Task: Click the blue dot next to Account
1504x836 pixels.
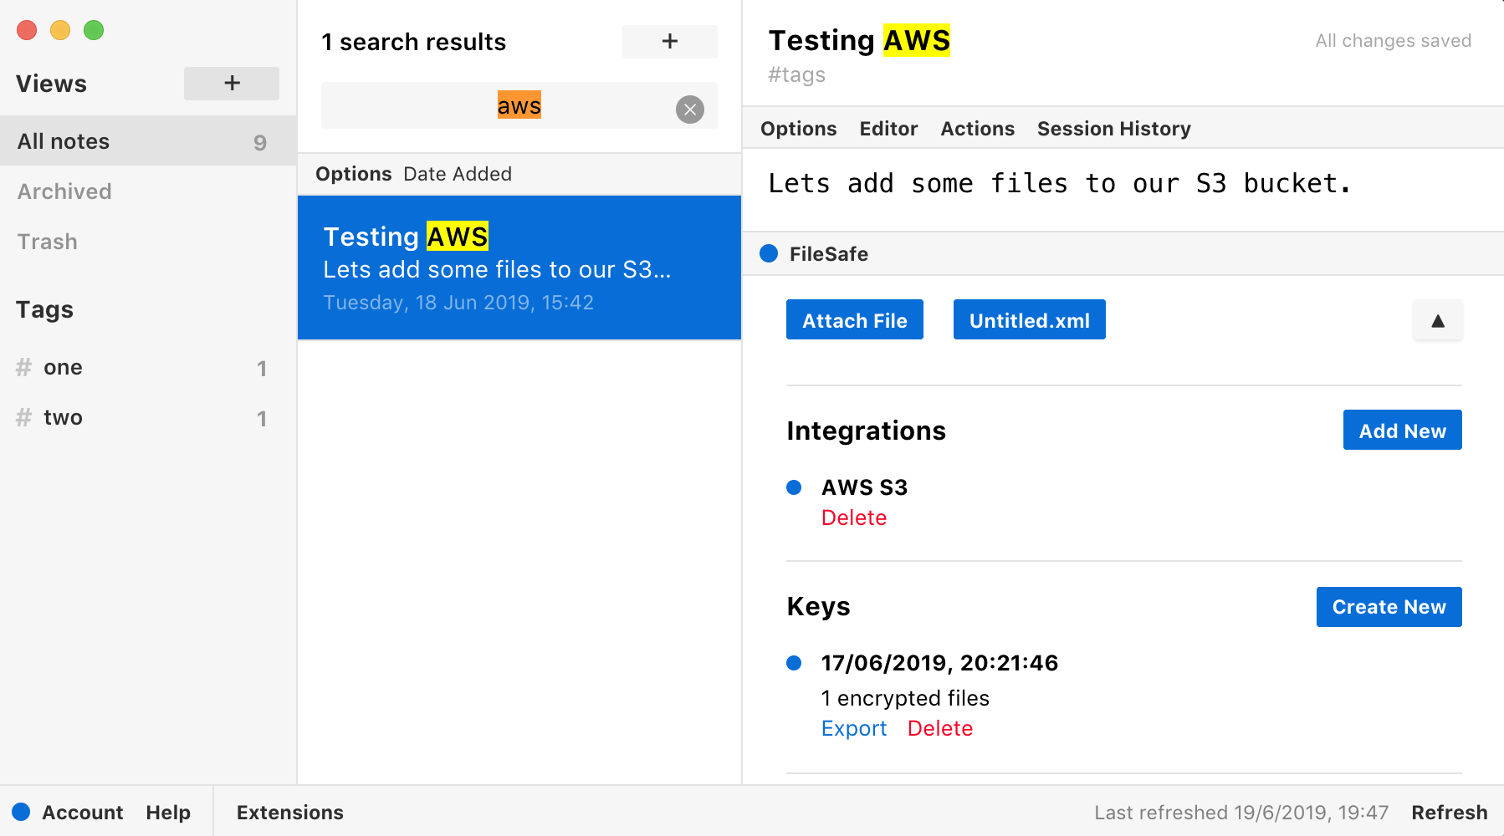Action: tap(21, 812)
